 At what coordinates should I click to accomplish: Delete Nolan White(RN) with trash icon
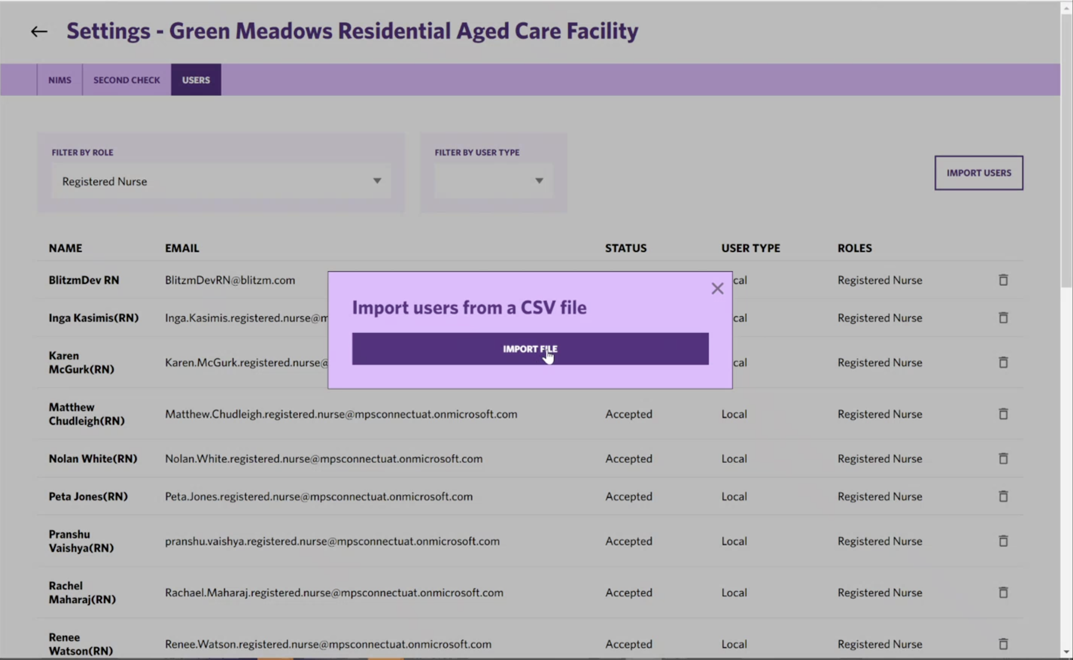pos(1003,459)
